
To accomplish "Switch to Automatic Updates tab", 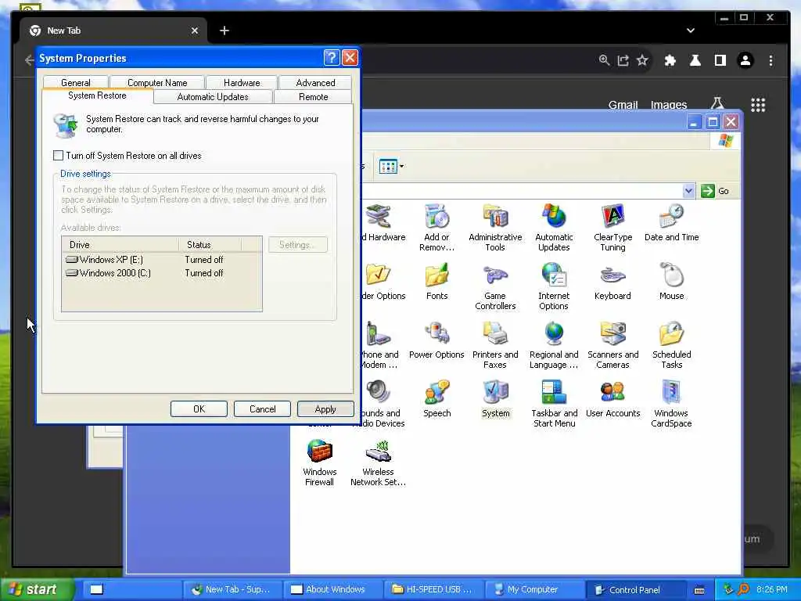I will click(213, 96).
